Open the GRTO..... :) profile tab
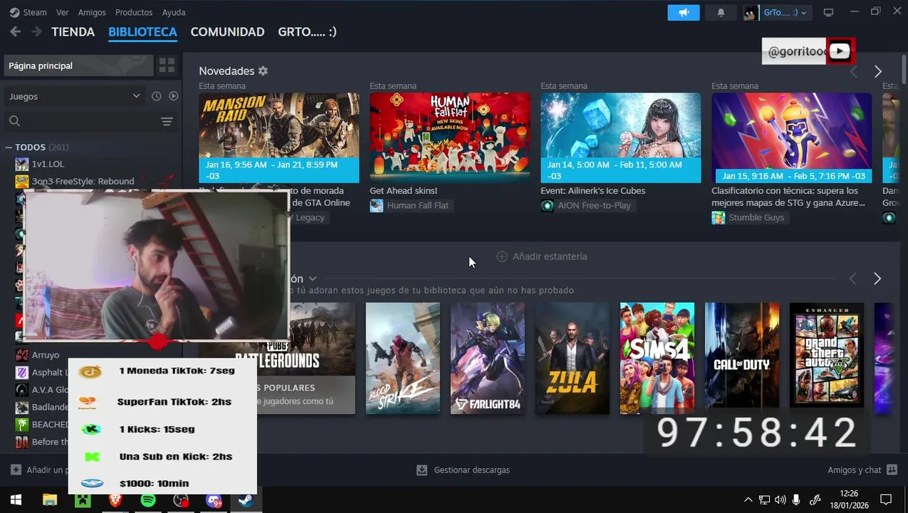The image size is (908, 513). point(307,32)
